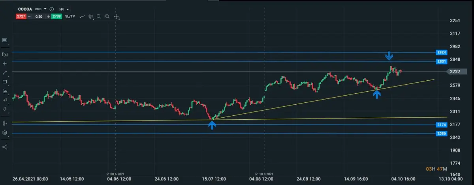Select the trend line drawing tool
Screen dimensions: 474x185
tap(5, 73)
